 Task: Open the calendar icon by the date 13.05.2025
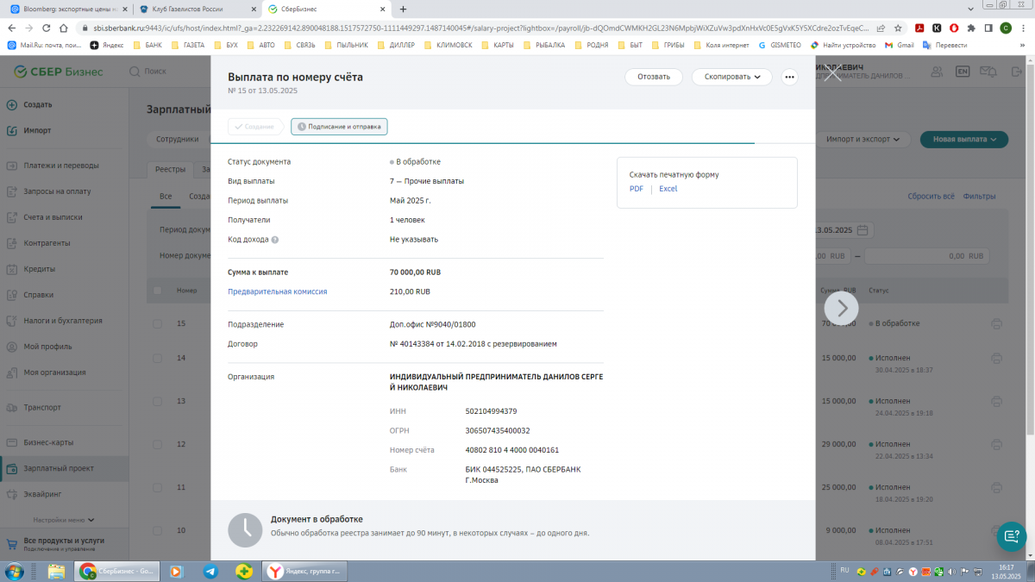tap(862, 230)
